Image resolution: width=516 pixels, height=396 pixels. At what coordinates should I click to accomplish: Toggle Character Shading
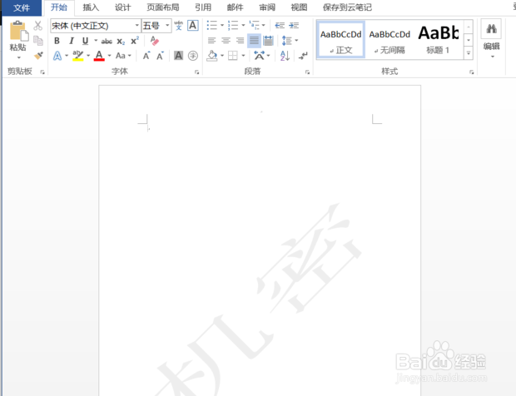coord(178,56)
